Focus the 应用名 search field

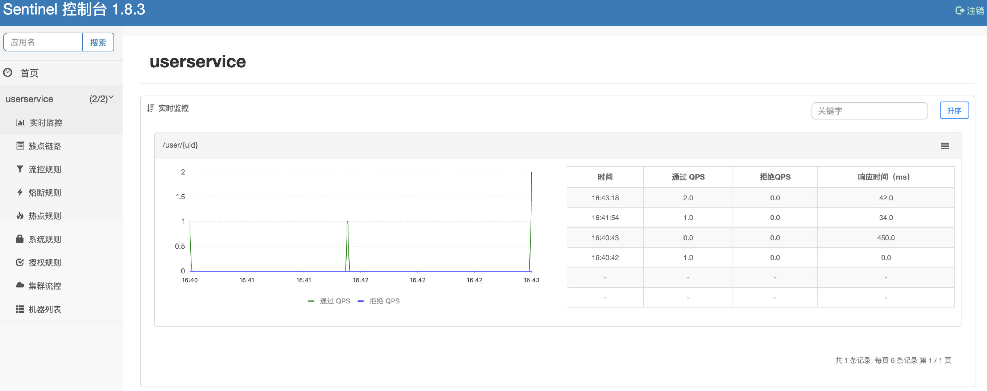[43, 42]
